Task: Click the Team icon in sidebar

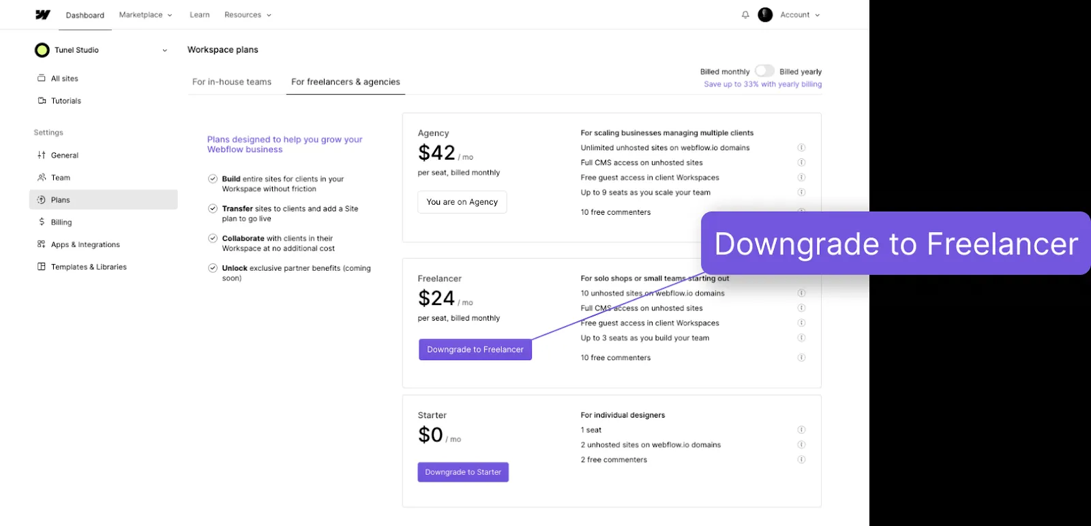Action: pyautogui.click(x=42, y=177)
